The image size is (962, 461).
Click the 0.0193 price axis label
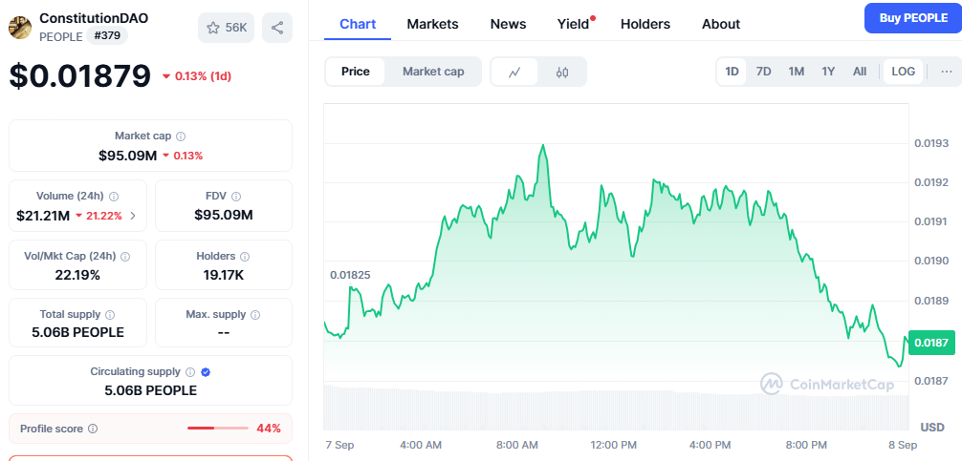coord(931,143)
